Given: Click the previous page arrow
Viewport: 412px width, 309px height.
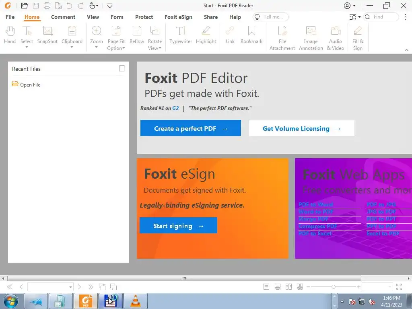Looking at the screenshot, I should coord(21,286).
